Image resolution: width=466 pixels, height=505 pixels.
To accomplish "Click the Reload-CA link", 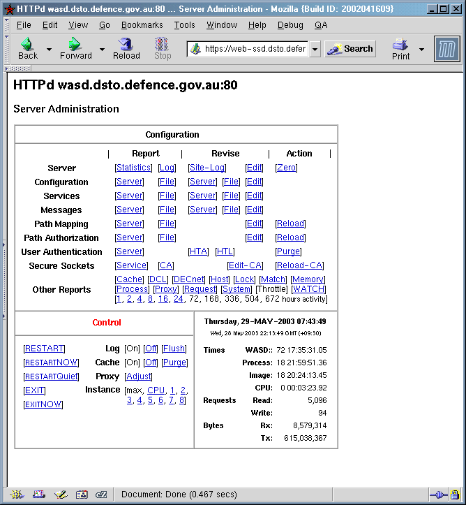I will [x=299, y=265].
